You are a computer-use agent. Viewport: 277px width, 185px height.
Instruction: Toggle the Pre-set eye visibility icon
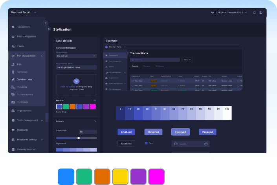point(95,100)
